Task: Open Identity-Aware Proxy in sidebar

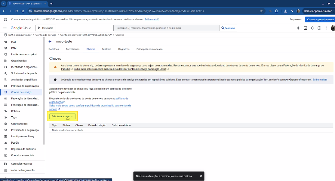Action: [23, 136]
